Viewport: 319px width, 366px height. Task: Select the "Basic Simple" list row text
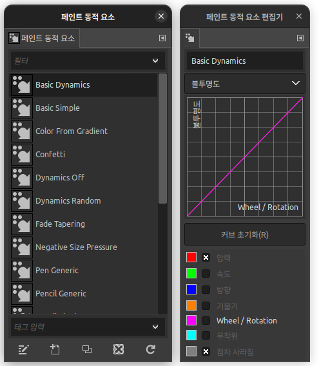[x=57, y=108]
